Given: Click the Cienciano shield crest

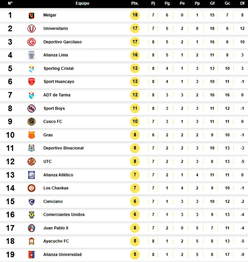Looking at the screenshot, I should [31, 201].
